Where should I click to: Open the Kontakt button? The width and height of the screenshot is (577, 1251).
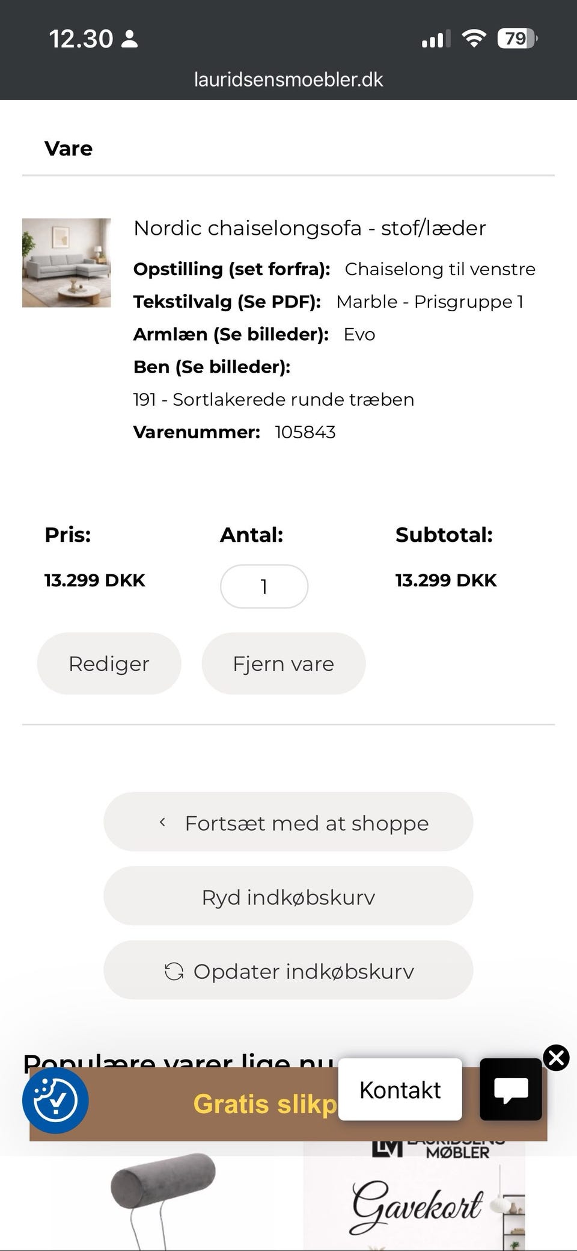tap(400, 1090)
